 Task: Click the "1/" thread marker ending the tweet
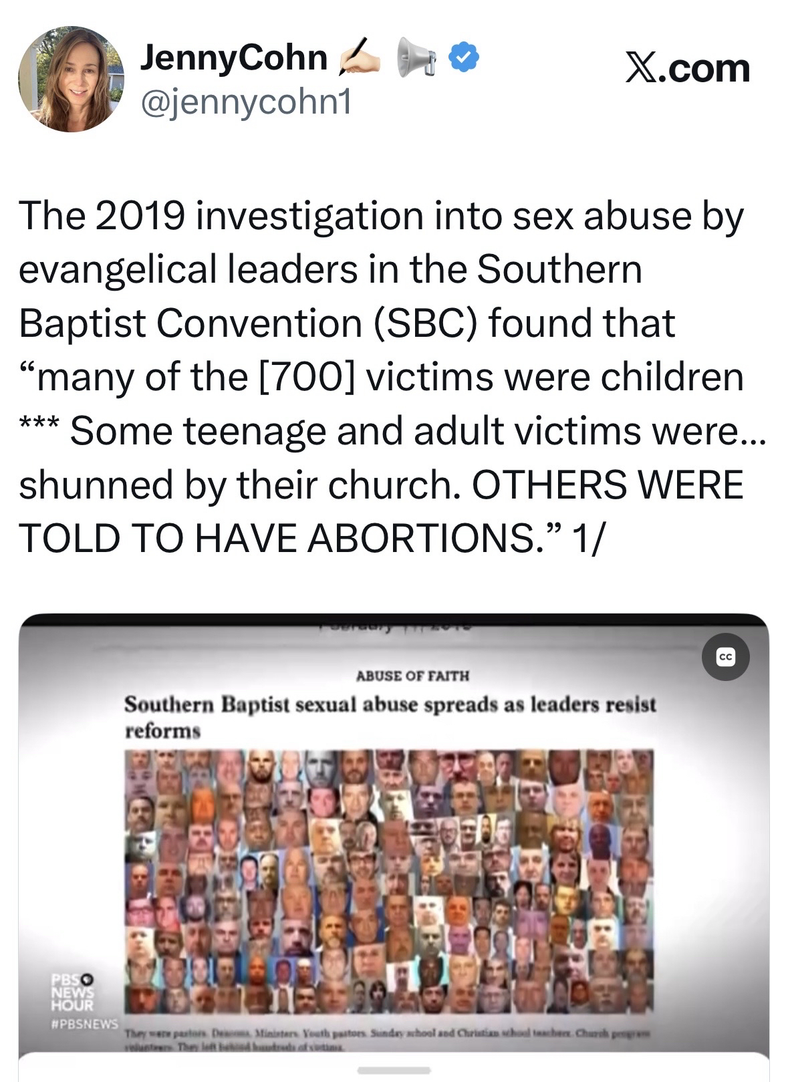587,539
